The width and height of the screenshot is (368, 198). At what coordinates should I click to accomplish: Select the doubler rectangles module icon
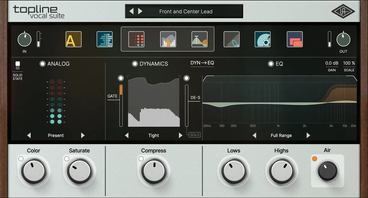click(x=294, y=39)
